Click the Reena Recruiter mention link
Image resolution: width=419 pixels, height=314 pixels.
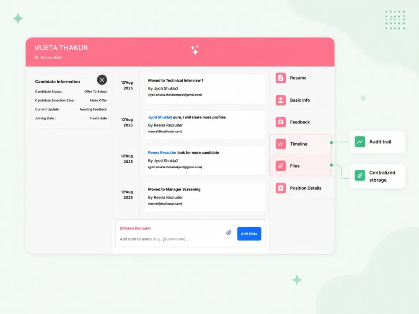(162, 153)
